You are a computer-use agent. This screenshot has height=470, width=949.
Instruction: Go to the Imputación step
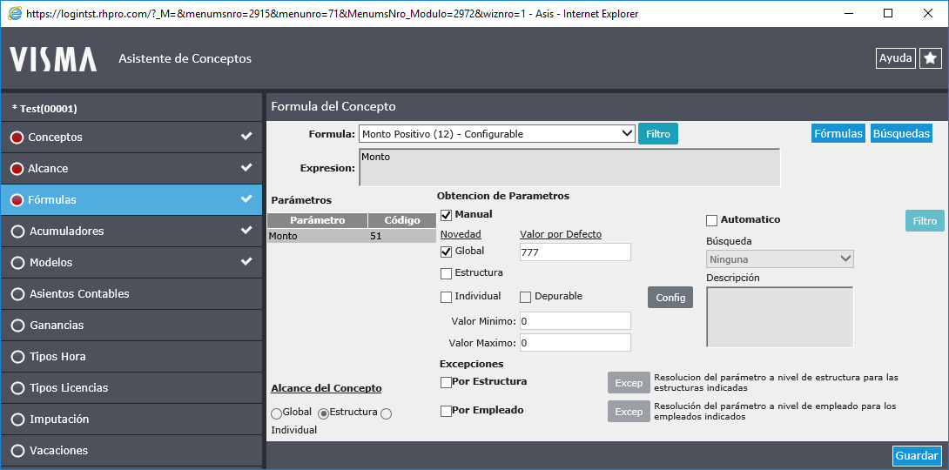131,420
